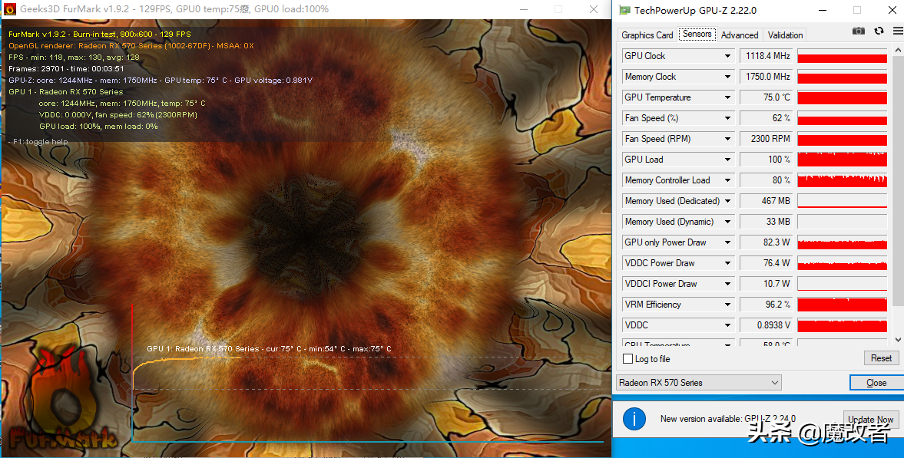Click the sensor list scrollbar down arrow
904x458 pixels.
click(898, 340)
